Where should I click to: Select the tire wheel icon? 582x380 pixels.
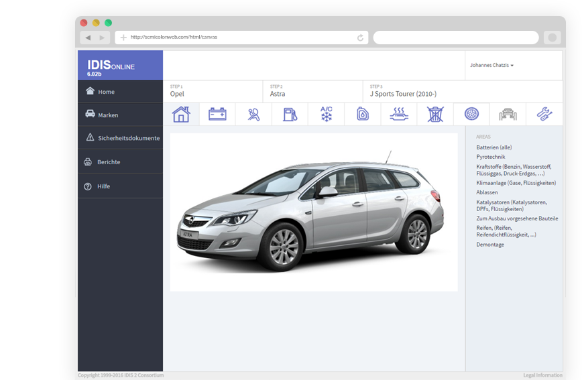point(472,114)
